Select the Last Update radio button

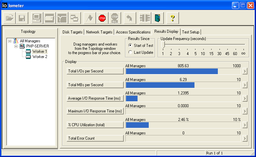coord(130,52)
